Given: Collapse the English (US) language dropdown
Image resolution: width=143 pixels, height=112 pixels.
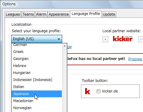Looking at the screenshot, I should coord(37,39).
